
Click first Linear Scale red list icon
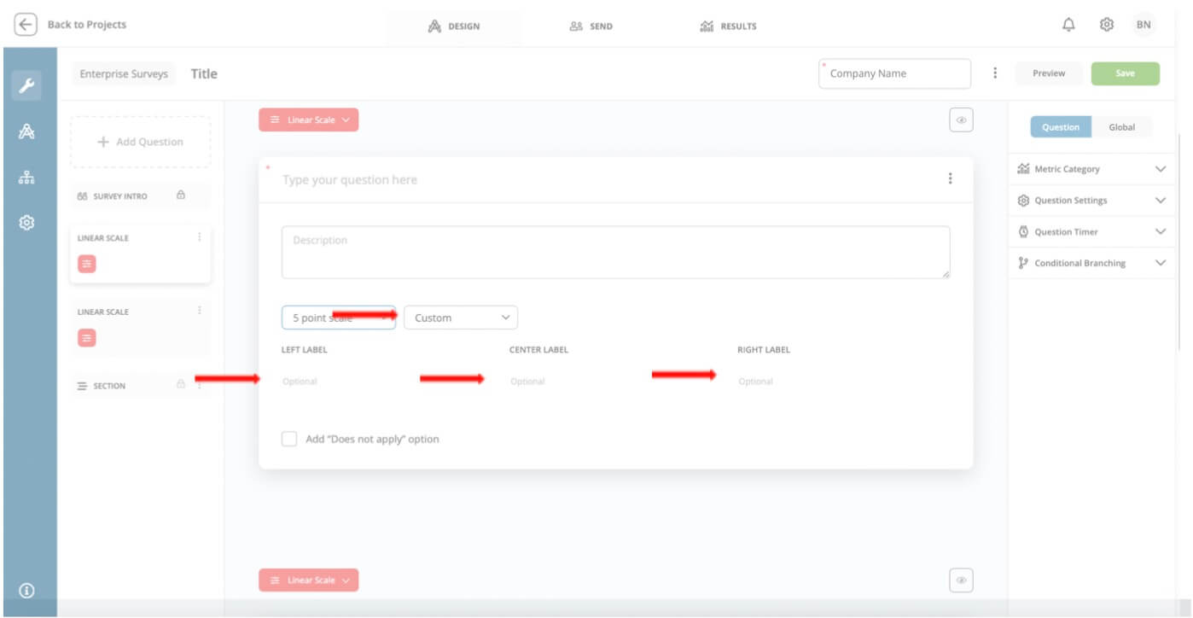[x=87, y=264]
